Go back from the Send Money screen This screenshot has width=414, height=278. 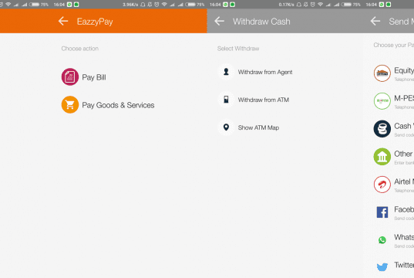[x=375, y=21]
